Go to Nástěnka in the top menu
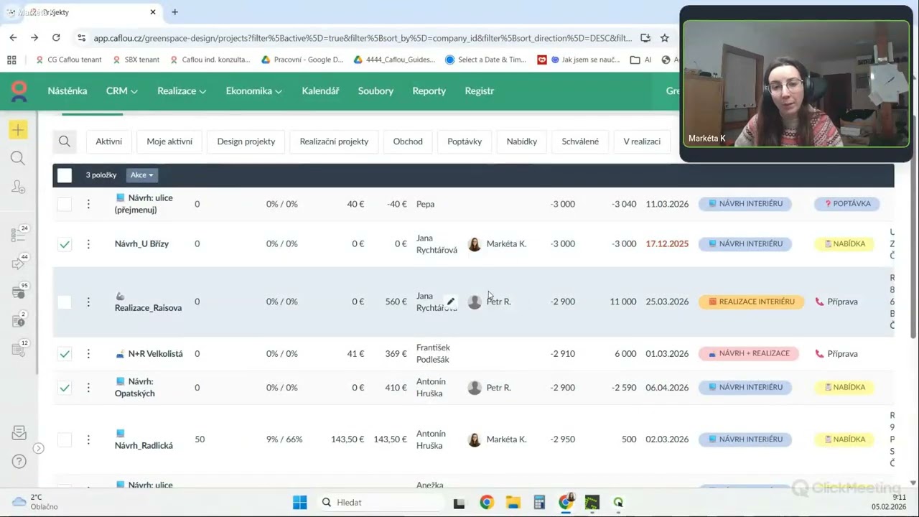The height and width of the screenshot is (517, 919). pyautogui.click(x=67, y=90)
